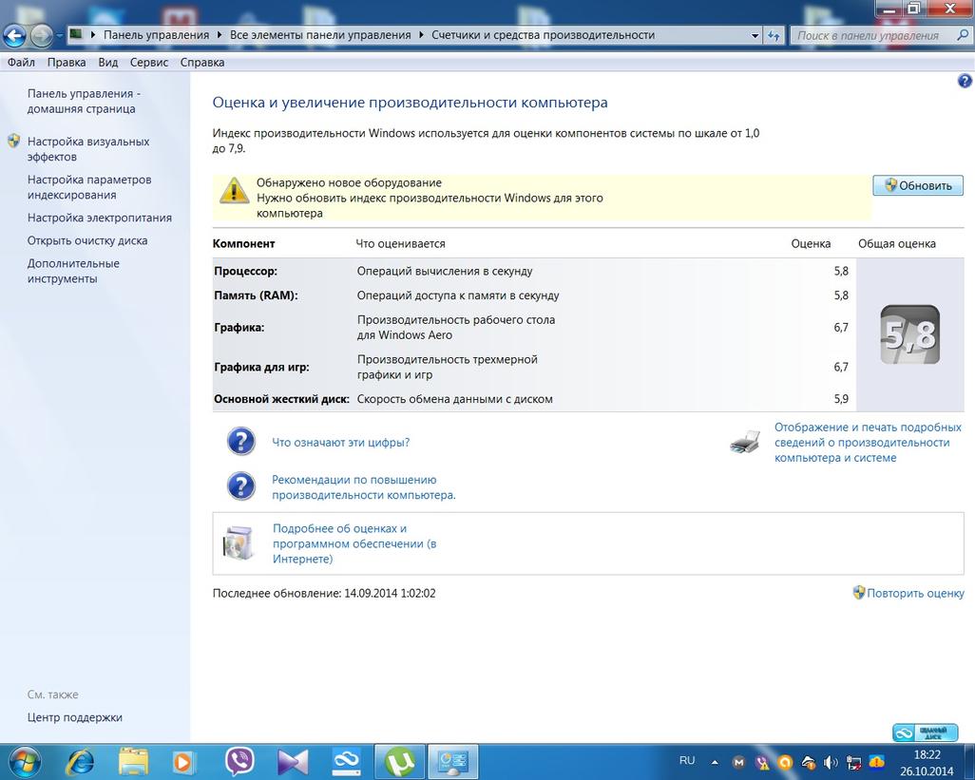
Task: Show hidden tray icons
Action: [715, 762]
